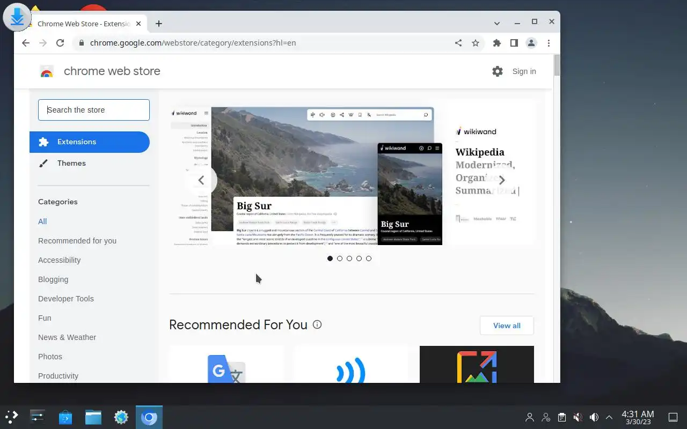Click the address bar URL
Screen dimensions: 687x429
pyautogui.click(x=193, y=43)
